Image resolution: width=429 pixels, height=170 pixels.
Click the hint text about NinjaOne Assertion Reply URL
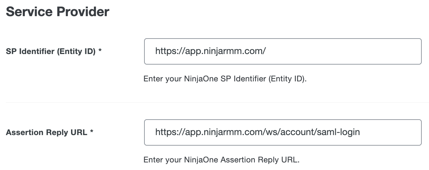(x=221, y=160)
